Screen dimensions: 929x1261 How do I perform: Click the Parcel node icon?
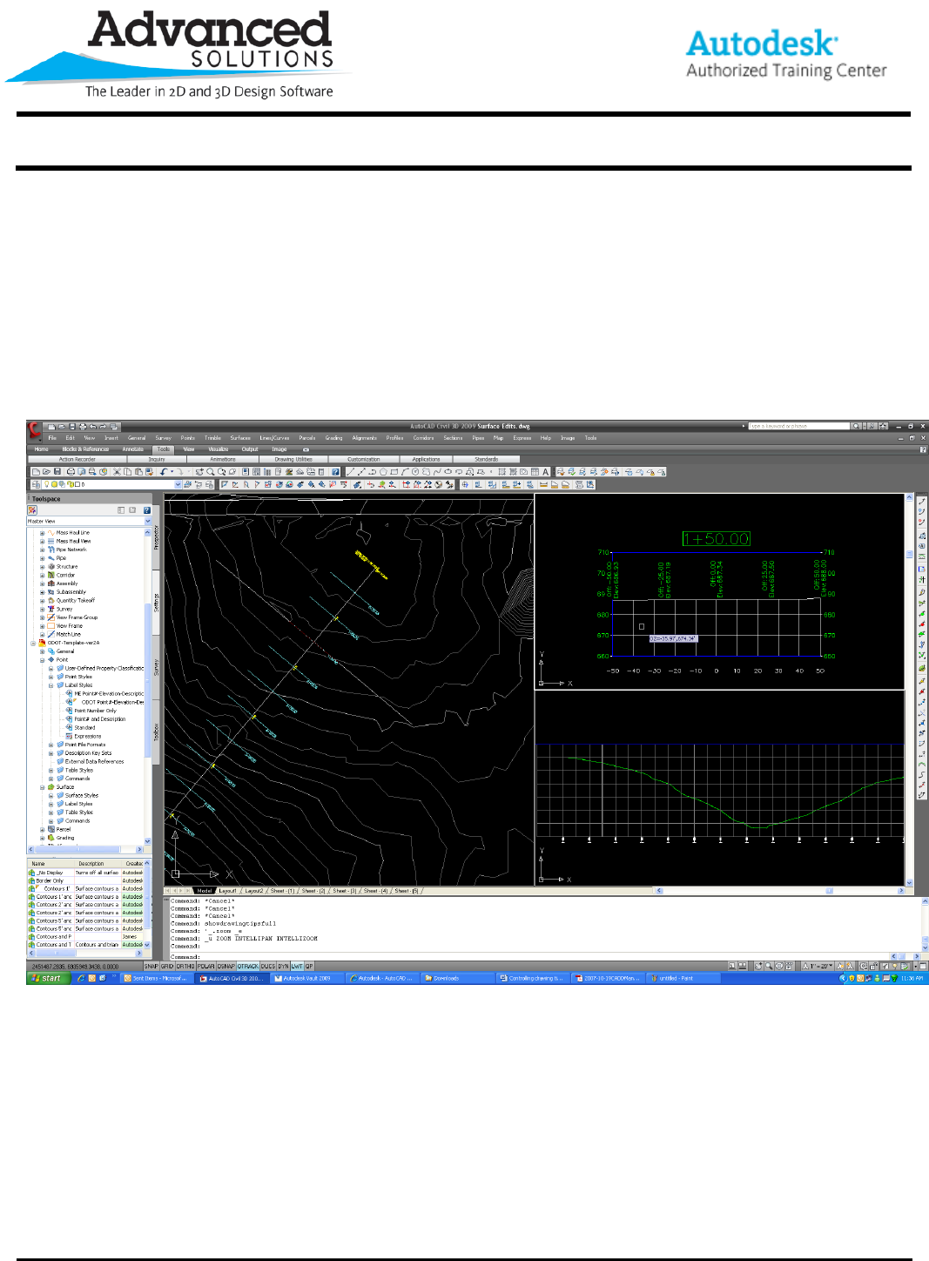point(51,829)
